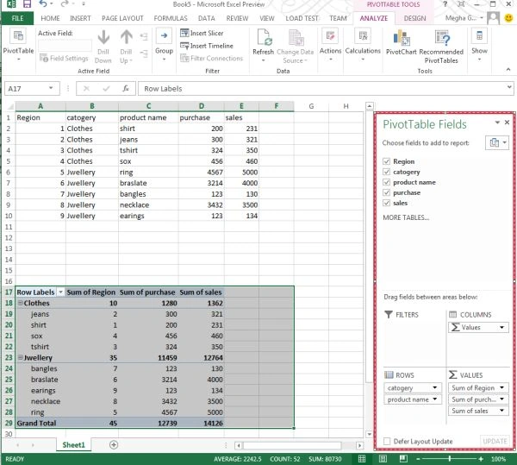Click the UPDATE button

click(495, 441)
